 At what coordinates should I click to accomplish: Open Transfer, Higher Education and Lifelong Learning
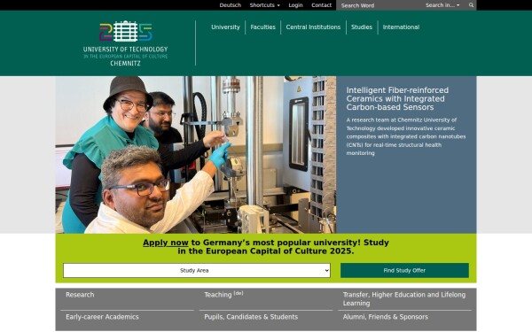point(404,299)
